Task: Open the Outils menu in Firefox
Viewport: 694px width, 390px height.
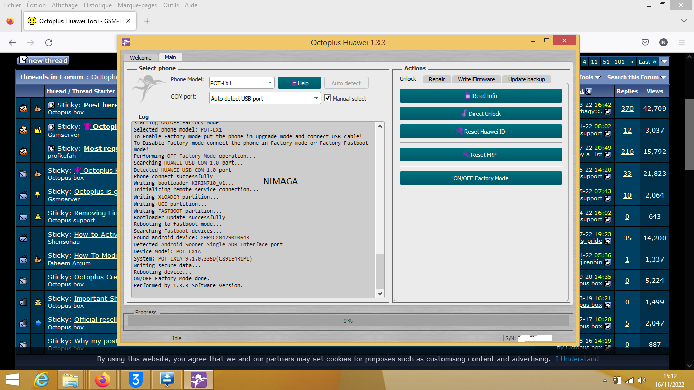Action: pyautogui.click(x=171, y=5)
